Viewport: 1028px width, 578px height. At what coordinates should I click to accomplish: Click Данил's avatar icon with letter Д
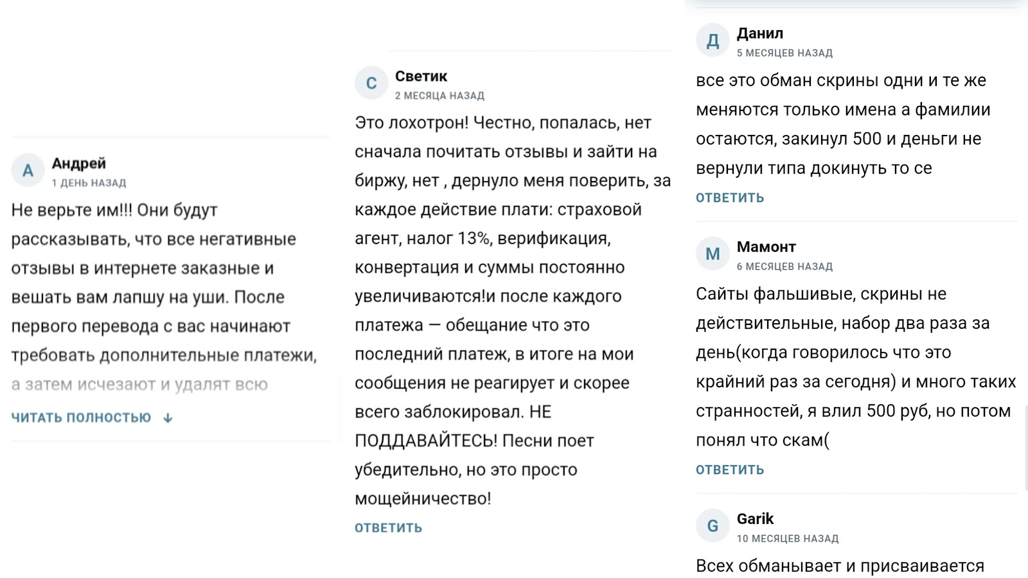713,40
